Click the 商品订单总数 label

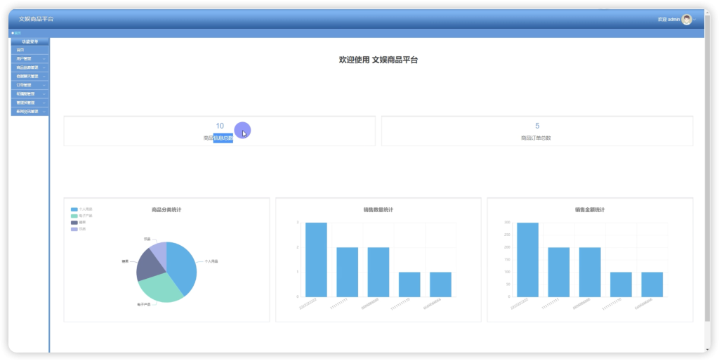click(536, 138)
